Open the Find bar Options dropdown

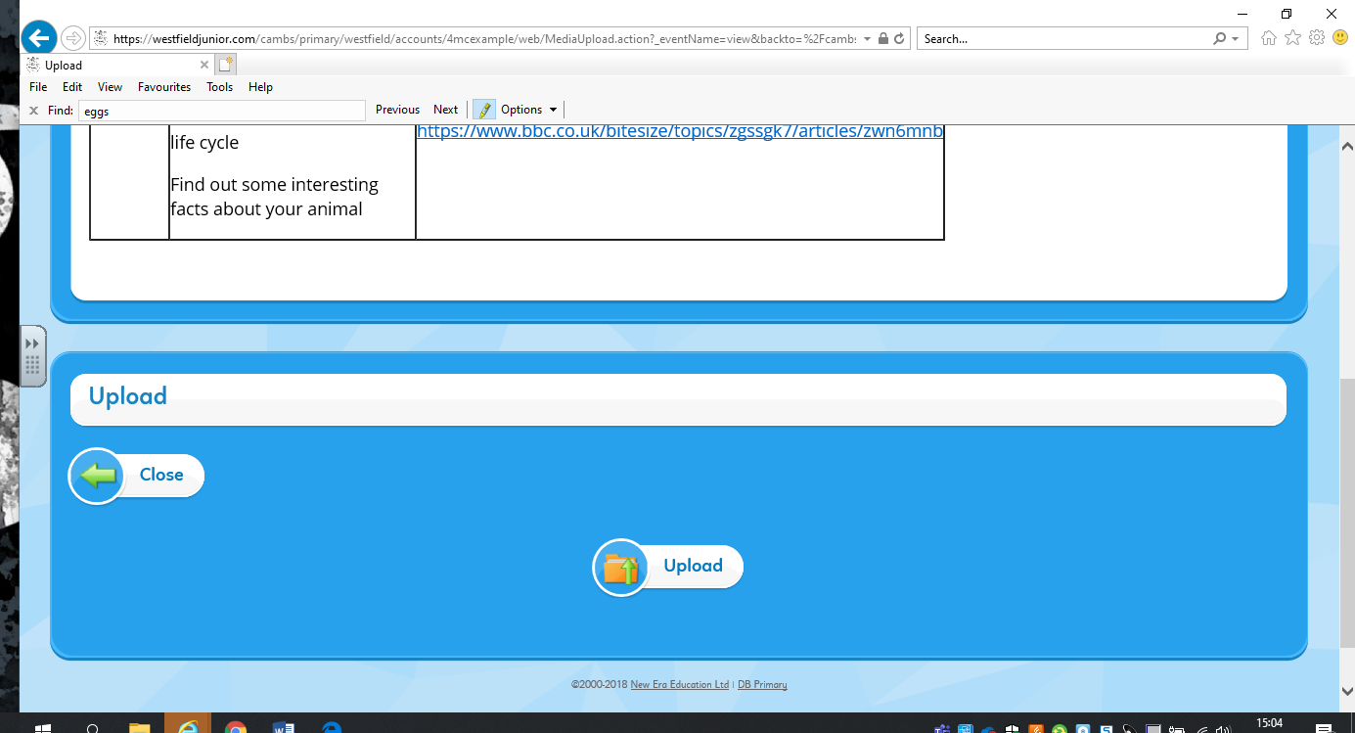pyautogui.click(x=529, y=110)
